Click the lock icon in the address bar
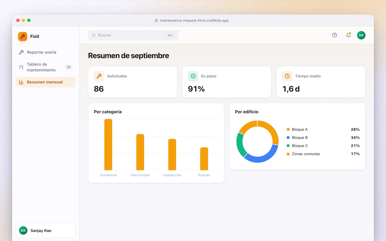386x241 pixels. click(x=156, y=20)
